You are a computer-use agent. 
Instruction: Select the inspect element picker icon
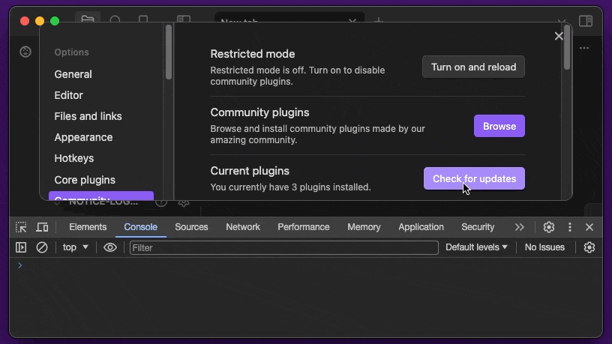tap(21, 227)
